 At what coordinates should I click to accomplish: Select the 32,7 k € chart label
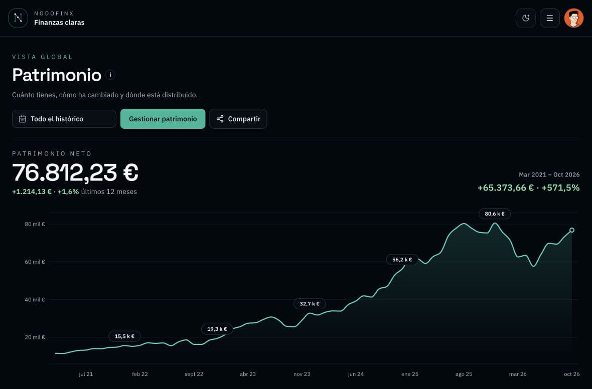point(310,304)
